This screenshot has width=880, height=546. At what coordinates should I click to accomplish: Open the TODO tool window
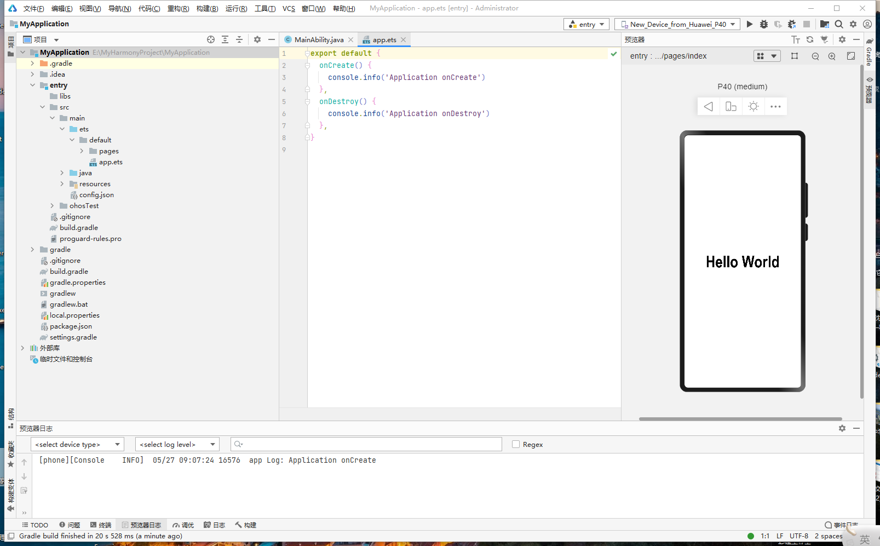click(x=35, y=525)
